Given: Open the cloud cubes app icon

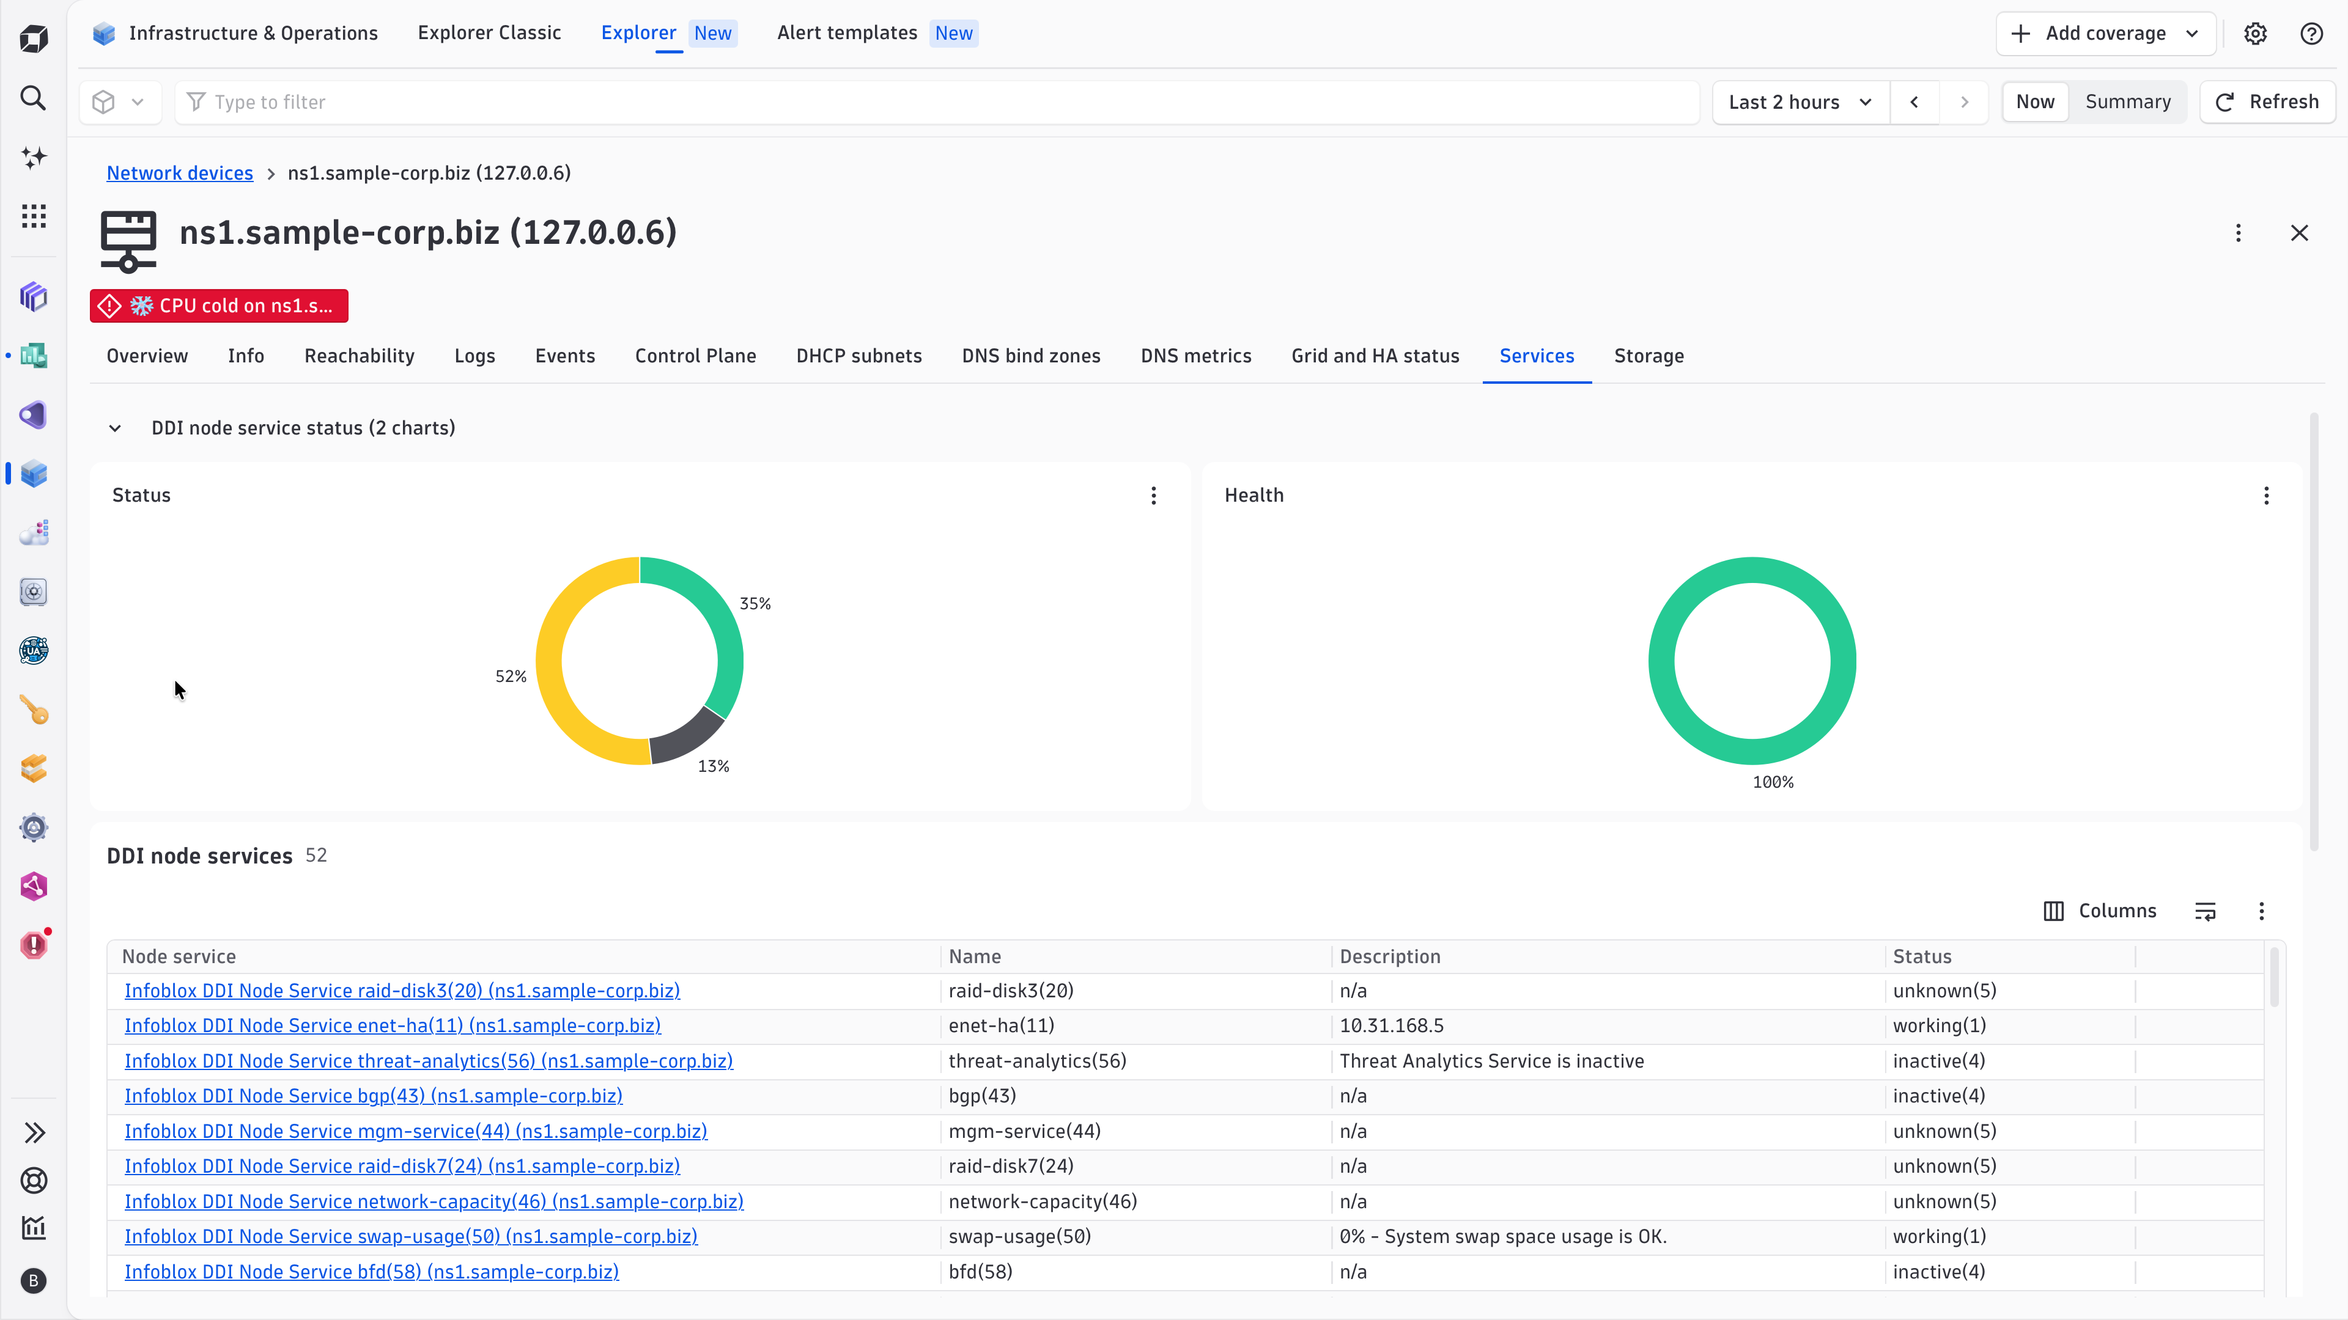Looking at the screenshot, I should tap(34, 533).
